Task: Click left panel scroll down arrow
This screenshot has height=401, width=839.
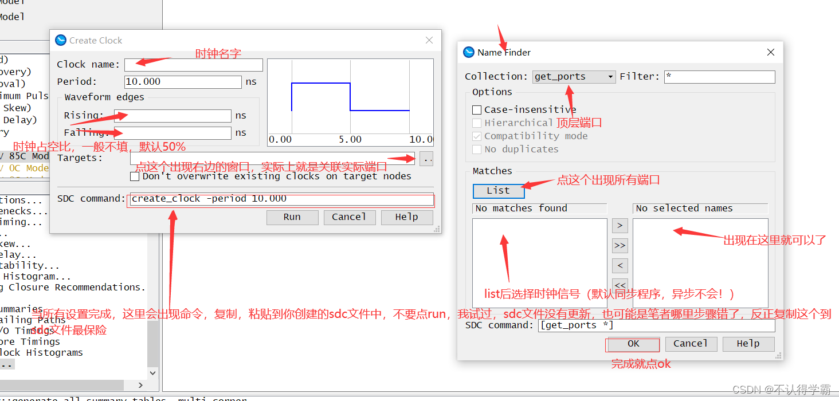Action: click(152, 372)
